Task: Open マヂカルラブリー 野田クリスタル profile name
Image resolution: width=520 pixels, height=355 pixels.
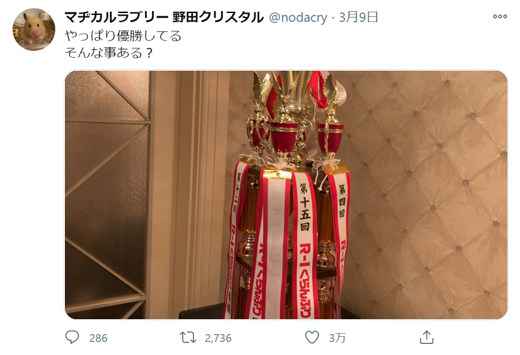Action: click(164, 17)
